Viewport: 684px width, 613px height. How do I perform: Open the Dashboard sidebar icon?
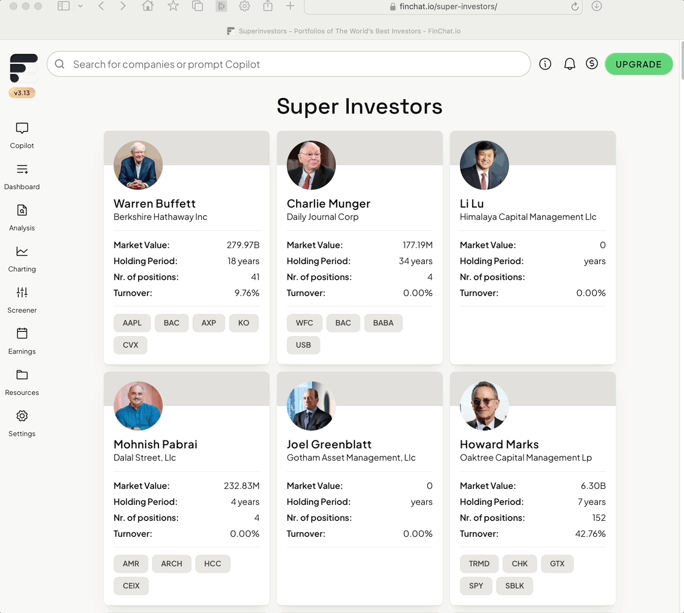[22, 170]
